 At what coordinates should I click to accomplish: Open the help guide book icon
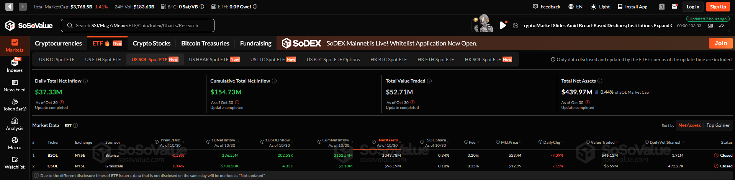(x=662, y=6)
